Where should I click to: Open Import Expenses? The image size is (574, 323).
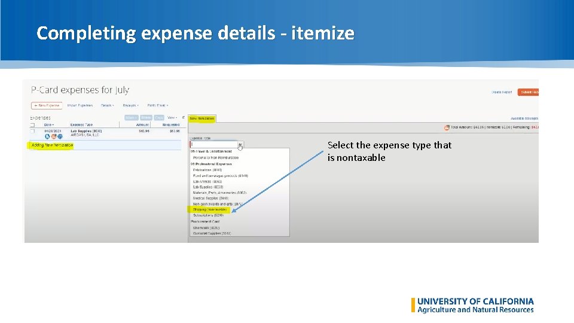[80, 105]
